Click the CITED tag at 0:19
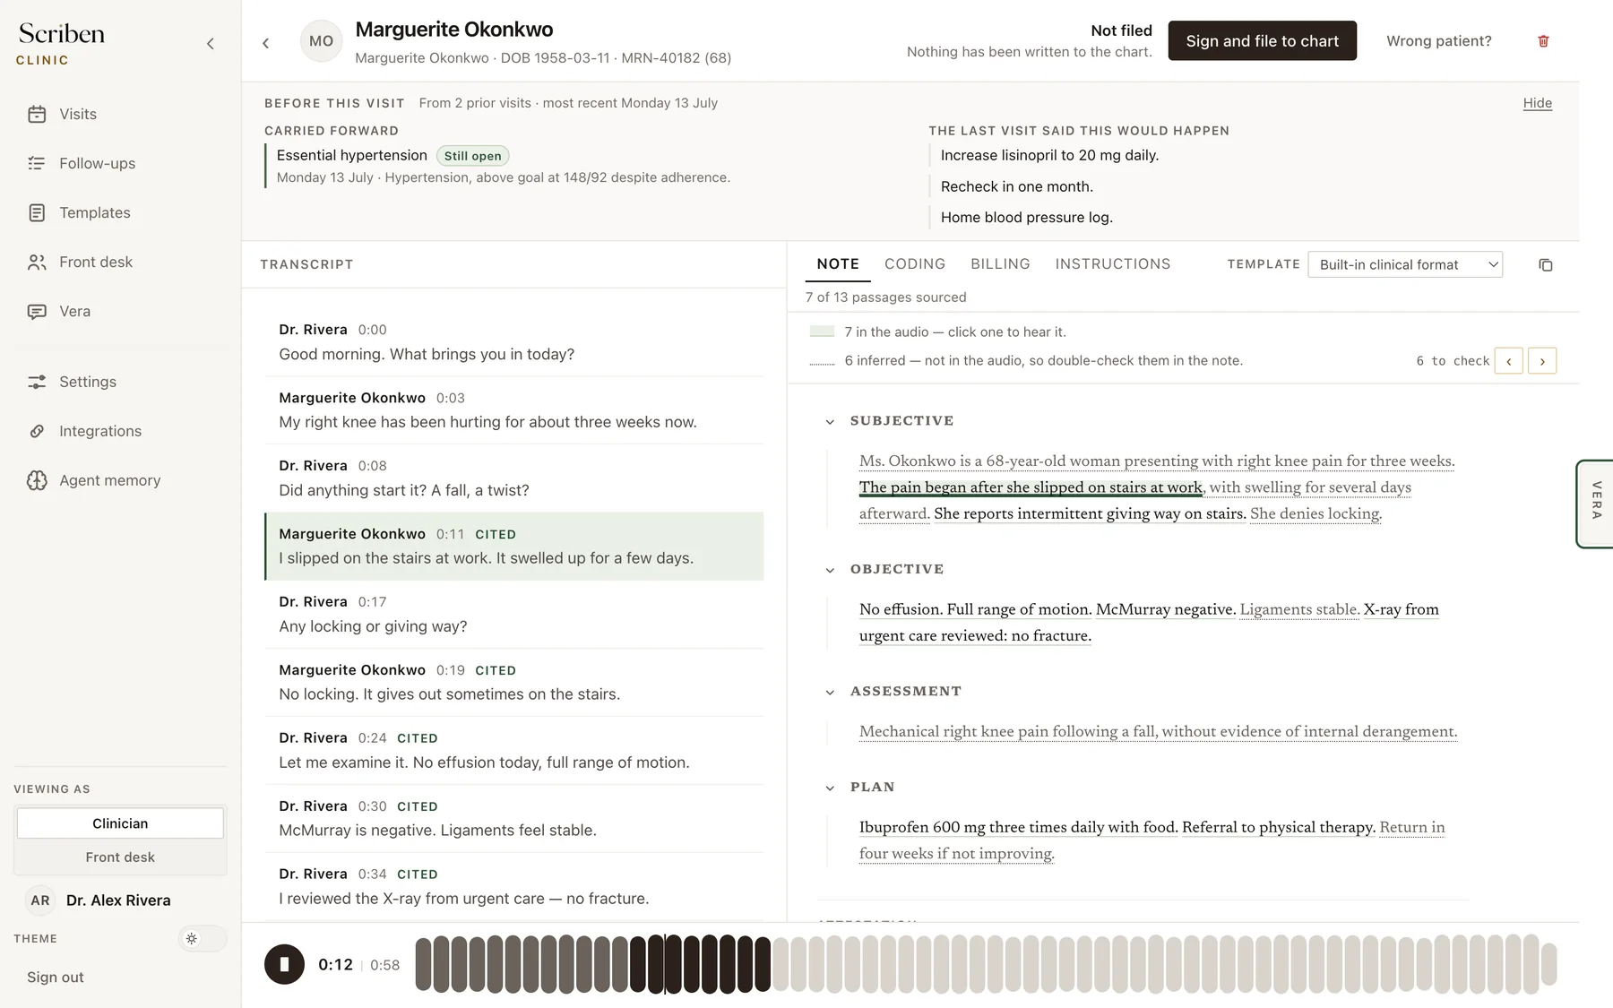This screenshot has height=1008, width=1613. pyautogui.click(x=496, y=670)
